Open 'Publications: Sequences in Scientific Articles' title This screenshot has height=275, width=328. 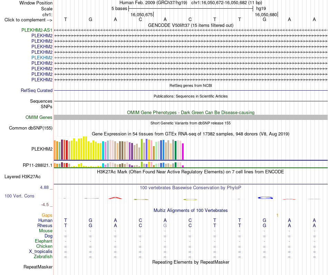pos(191,96)
